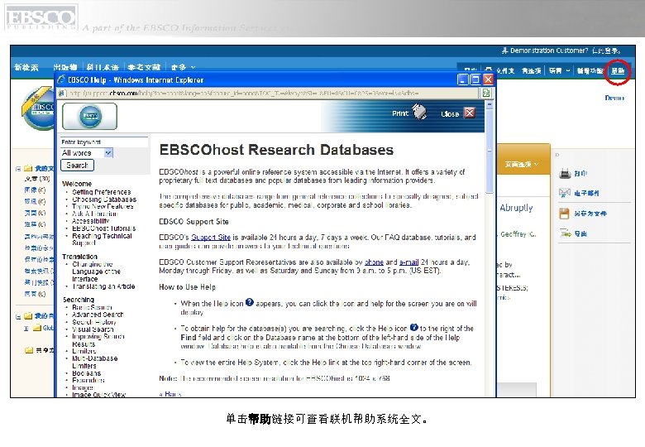The width and height of the screenshot is (645, 447).
Task: Click 新增功能 in the top right toolbar
Action: click(590, 71)
